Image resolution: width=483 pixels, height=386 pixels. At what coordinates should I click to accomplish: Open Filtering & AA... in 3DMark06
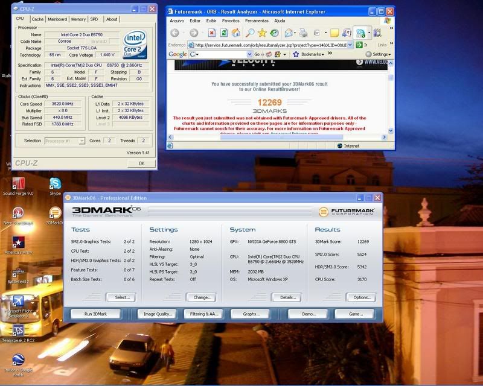tap(203, 314)
